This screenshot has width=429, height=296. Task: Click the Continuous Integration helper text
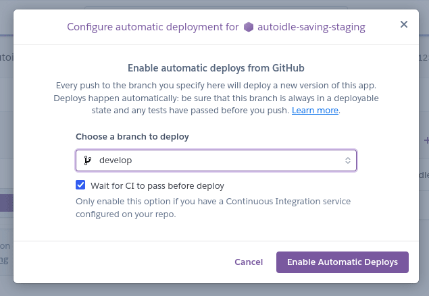coord(213,208)
